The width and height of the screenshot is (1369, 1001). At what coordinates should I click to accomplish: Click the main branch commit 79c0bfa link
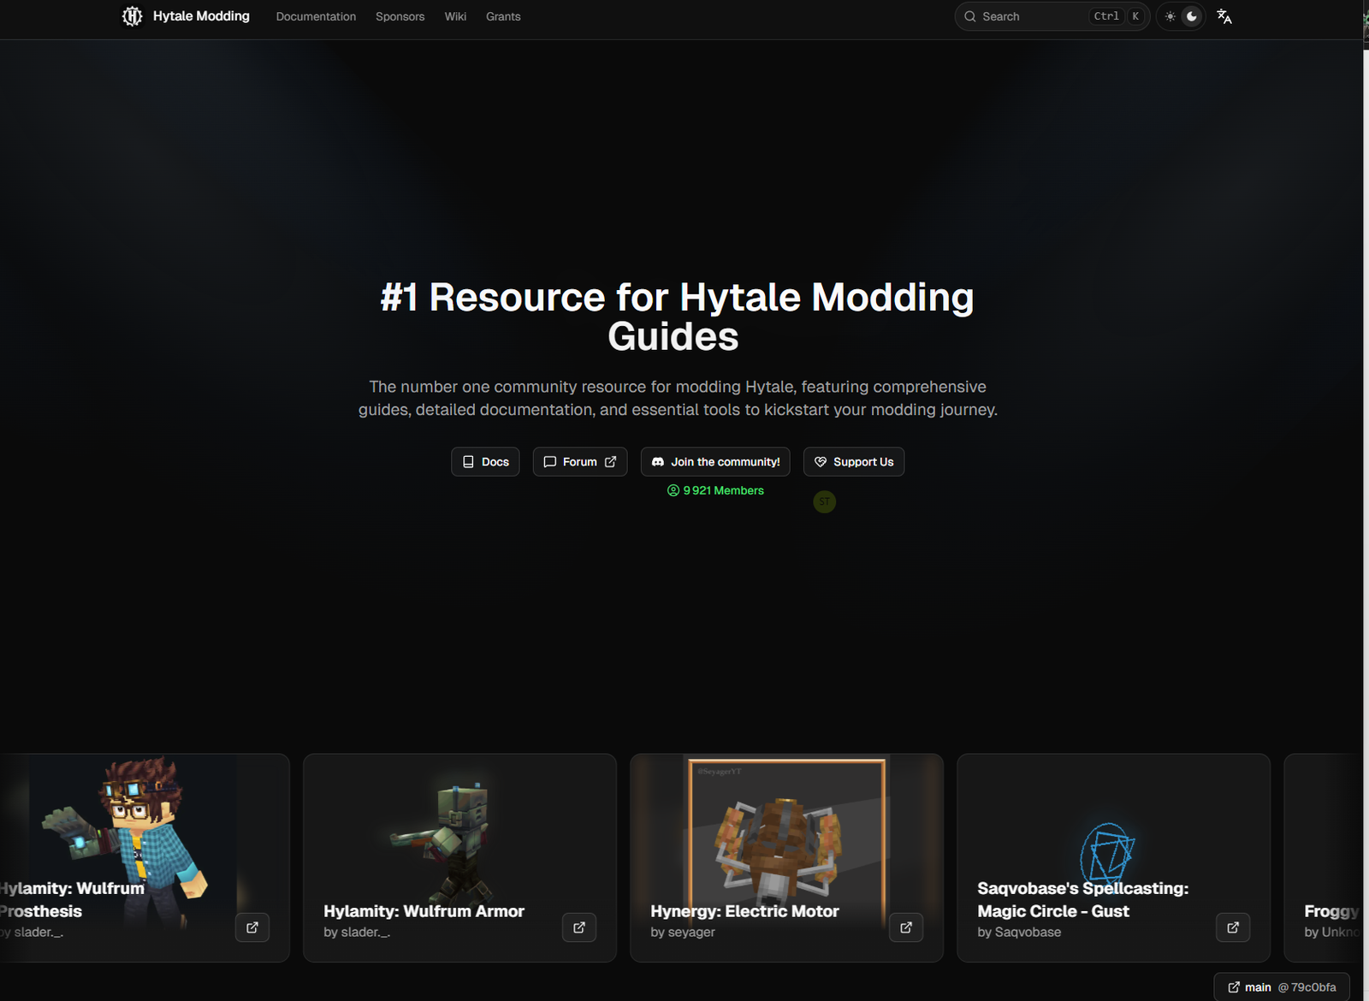click(1282, 987)
